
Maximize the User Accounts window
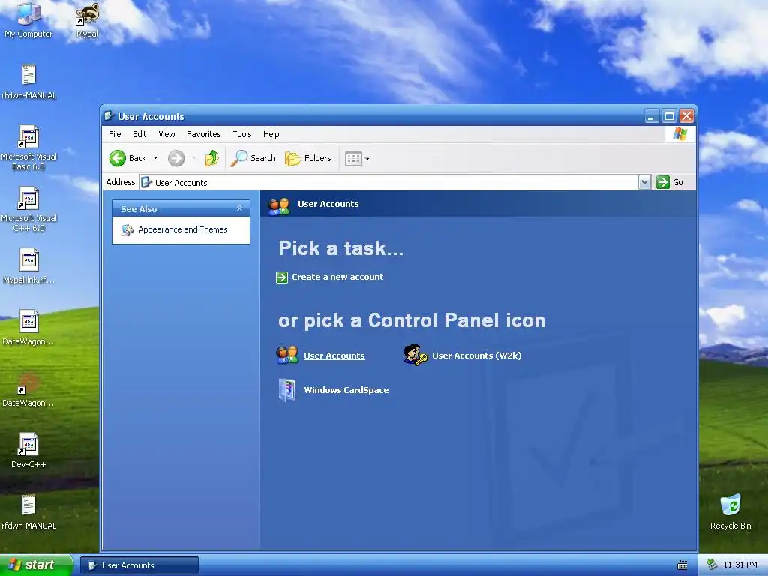click(669, 116)
